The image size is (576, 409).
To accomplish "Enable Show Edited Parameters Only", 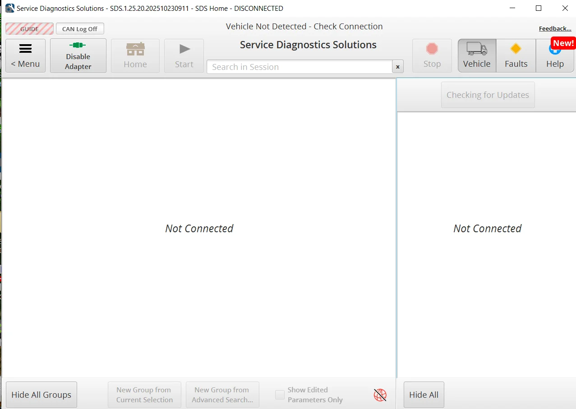I will click(x=280, y=395).
